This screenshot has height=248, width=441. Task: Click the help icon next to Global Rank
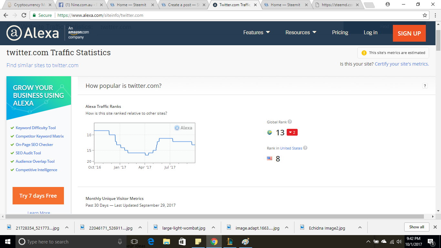(x=290, y=122)
